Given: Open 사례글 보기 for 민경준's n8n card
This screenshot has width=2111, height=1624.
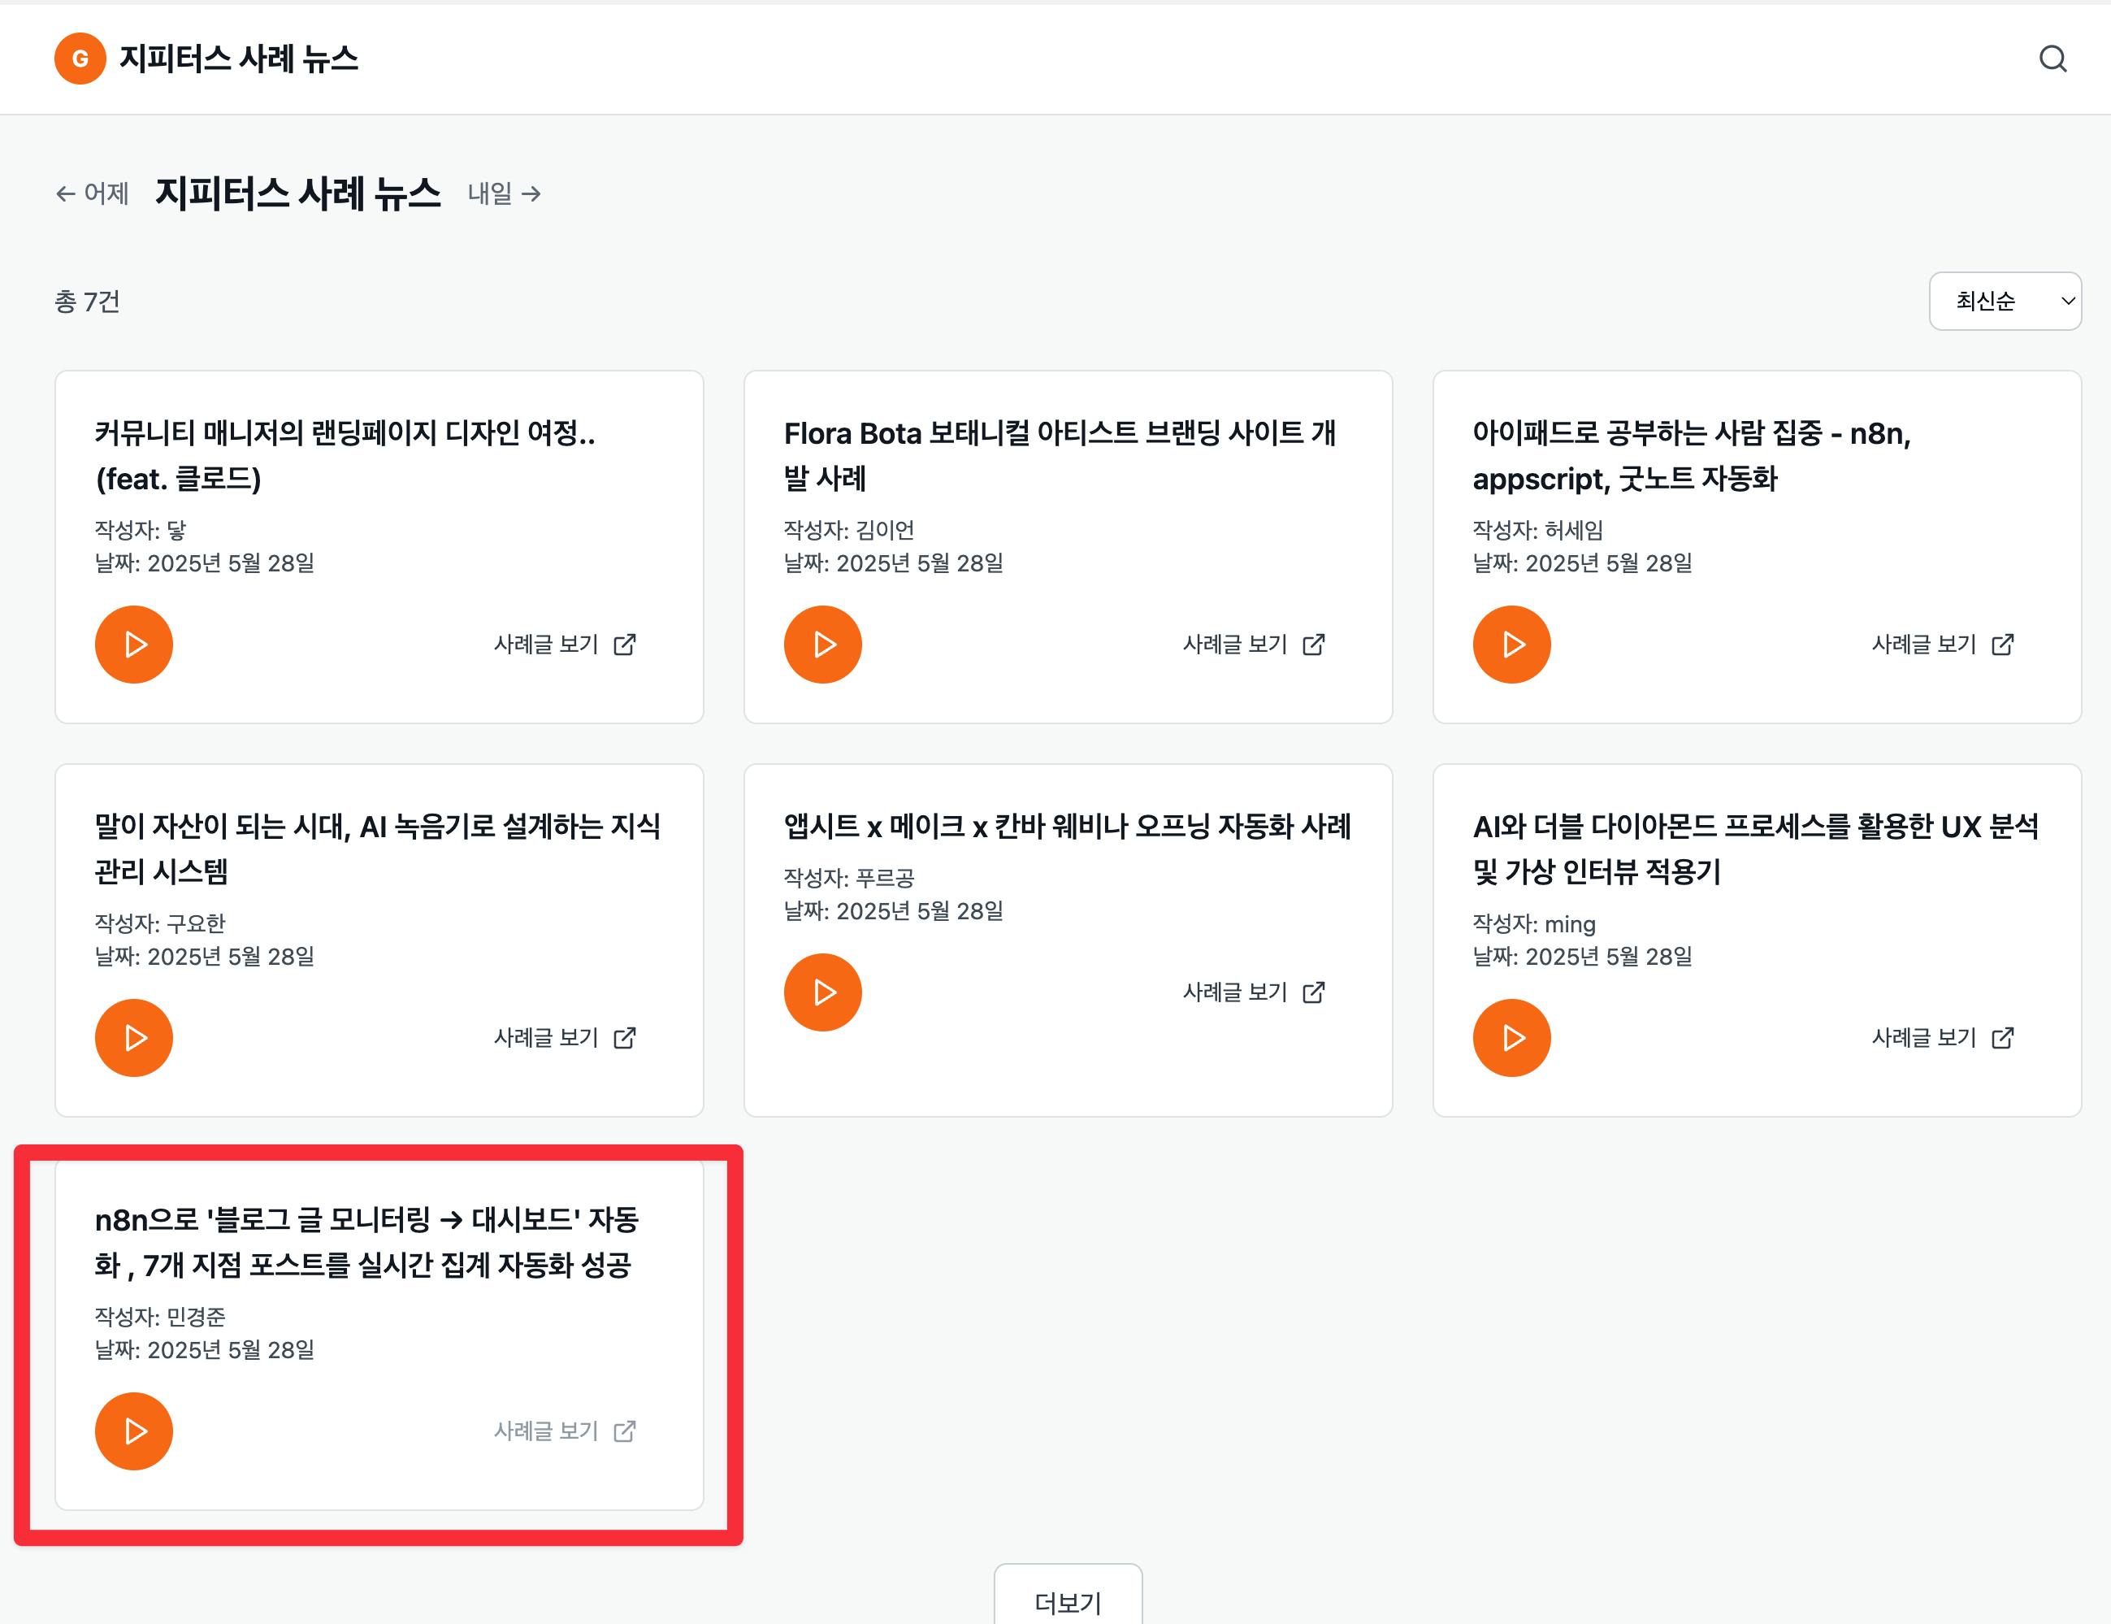Looking at the screenshot, I should point(546,1431).
